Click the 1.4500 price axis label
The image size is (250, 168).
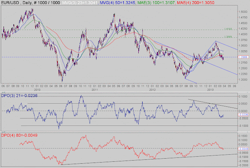click(243, 23)
